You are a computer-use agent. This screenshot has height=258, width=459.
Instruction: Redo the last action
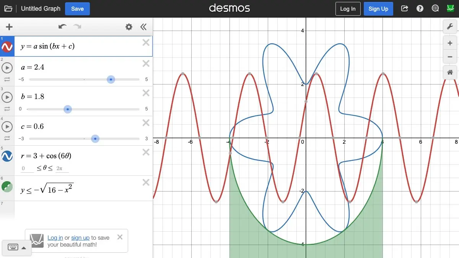coord(78,27)
